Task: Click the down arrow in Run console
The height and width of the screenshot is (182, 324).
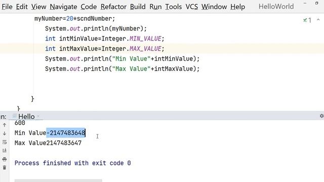Action: [5, 133]
